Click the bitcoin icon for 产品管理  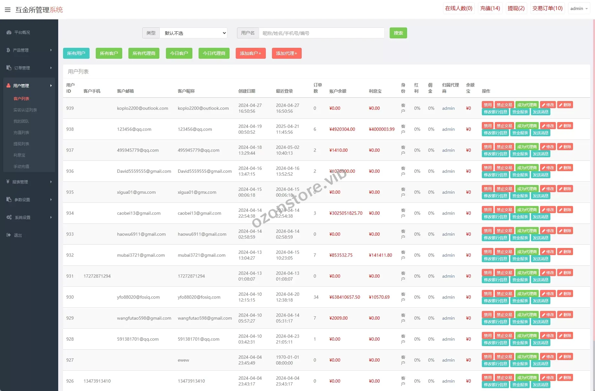[8, 50]
